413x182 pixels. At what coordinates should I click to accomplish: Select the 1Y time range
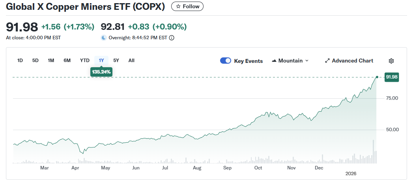[101, 61]
